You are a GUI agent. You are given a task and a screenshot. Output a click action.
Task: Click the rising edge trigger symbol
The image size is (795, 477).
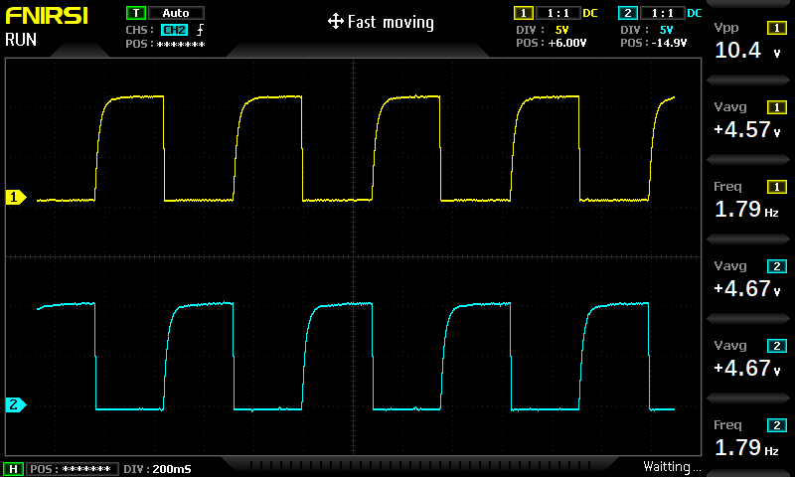point(201,30)
